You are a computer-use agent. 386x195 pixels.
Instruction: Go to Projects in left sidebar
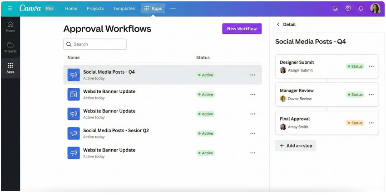pyautogui.click(x=10, y=48)
